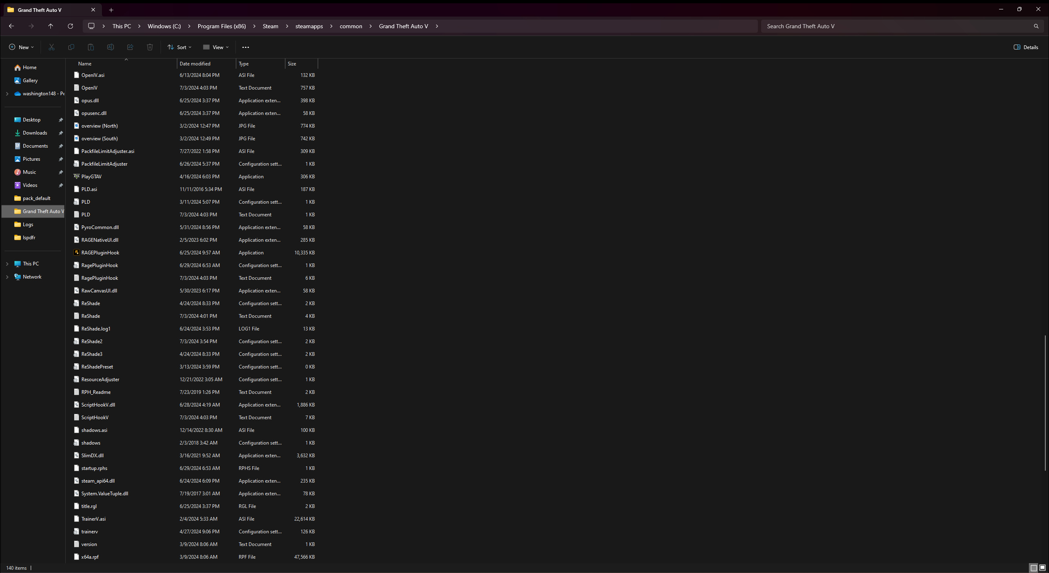Screen dimensions: 1049x573
Task: Click the Up arrow navigation icon
Action: tap(51, 26)
